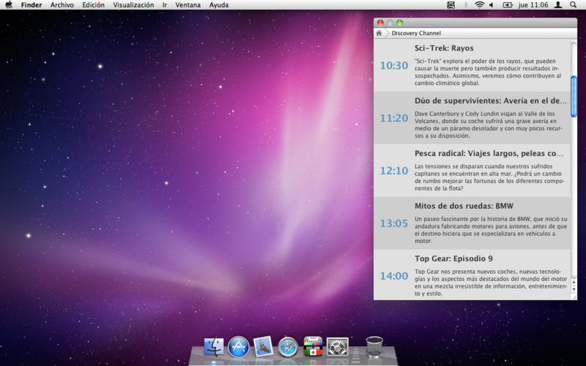This screenshot has height=366, width=586.
Task: Open the Trash in the Dock
Action: point(374,346)
